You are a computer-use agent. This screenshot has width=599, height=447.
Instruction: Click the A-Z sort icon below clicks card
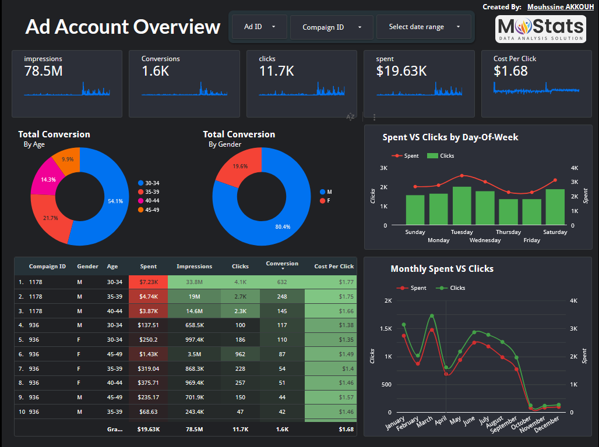pos(350,116)
